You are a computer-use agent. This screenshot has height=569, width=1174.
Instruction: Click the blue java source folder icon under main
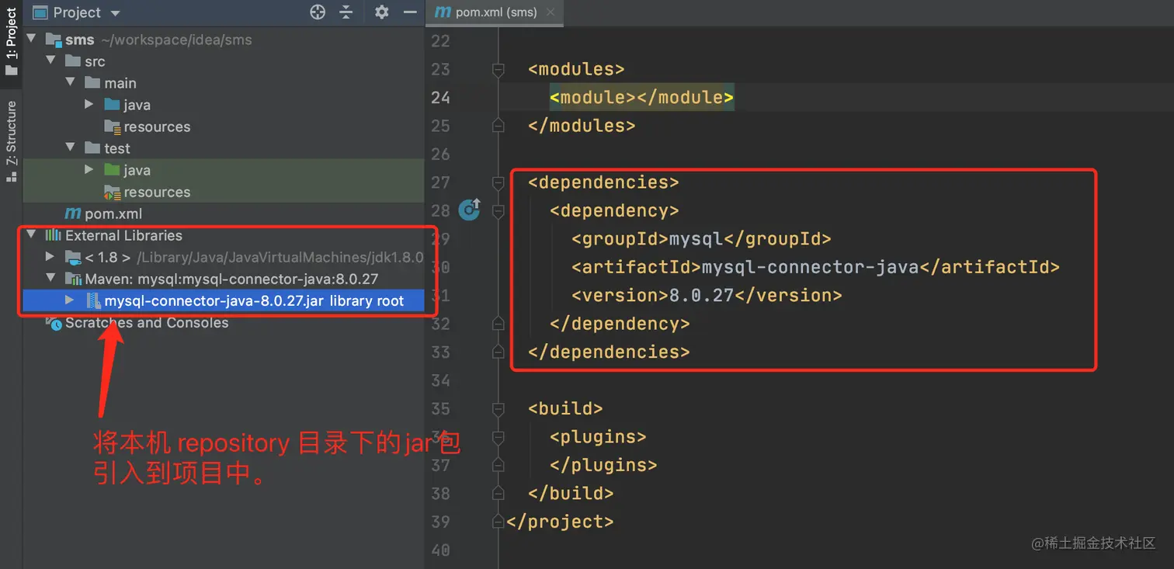coord(112,105)
